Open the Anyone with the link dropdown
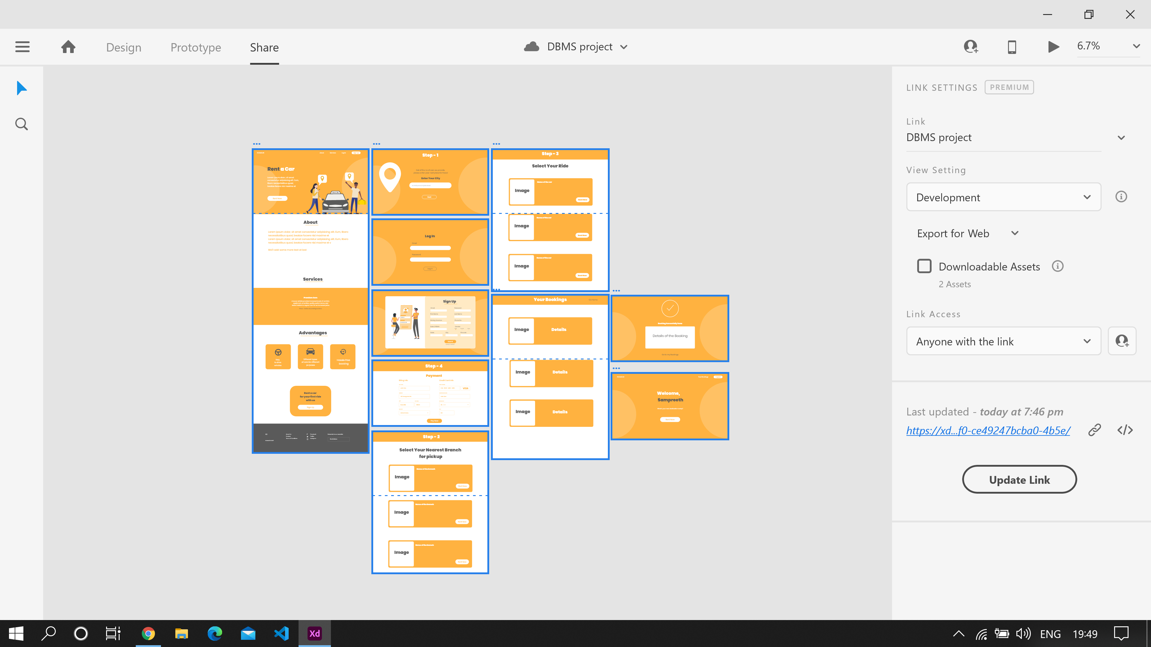This screenshot has width=1151, height=647. [1087, 341]
